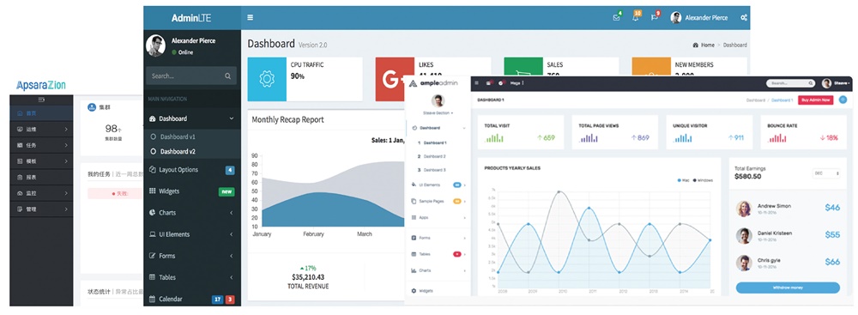The width and height of the screenshot is (858, 315).
Task: Click the AdminLTE Calendar icon
Action: pos(153,299)
